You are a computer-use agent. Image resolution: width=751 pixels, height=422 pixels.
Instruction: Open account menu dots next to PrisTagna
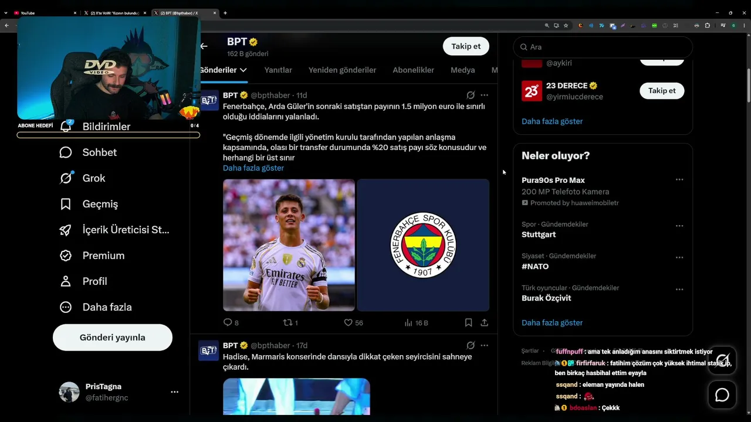point(174,392)
